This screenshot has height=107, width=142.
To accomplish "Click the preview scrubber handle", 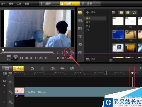I will point(3,50).
